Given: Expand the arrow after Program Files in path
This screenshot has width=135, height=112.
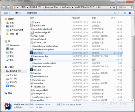Looking at the screenshot, I should tap(60, 7).
